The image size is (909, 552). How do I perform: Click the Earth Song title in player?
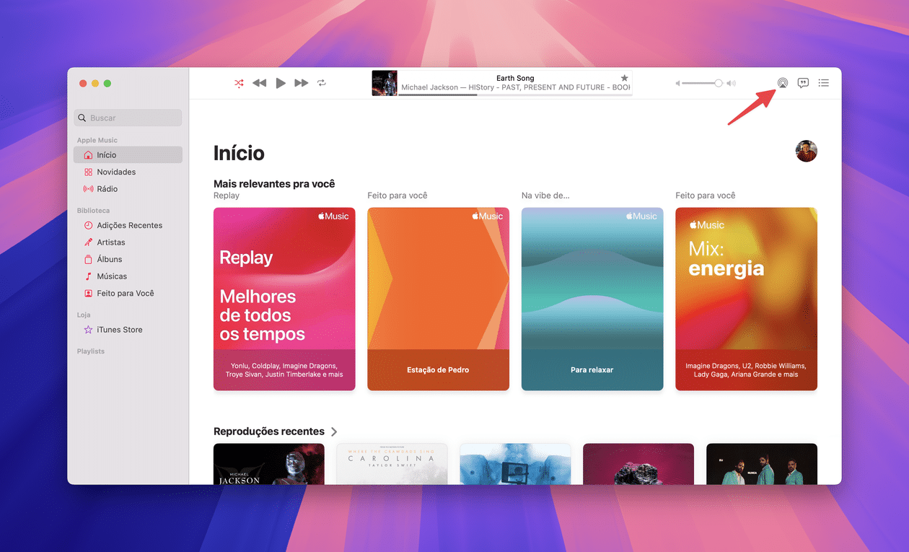point(515,78)
